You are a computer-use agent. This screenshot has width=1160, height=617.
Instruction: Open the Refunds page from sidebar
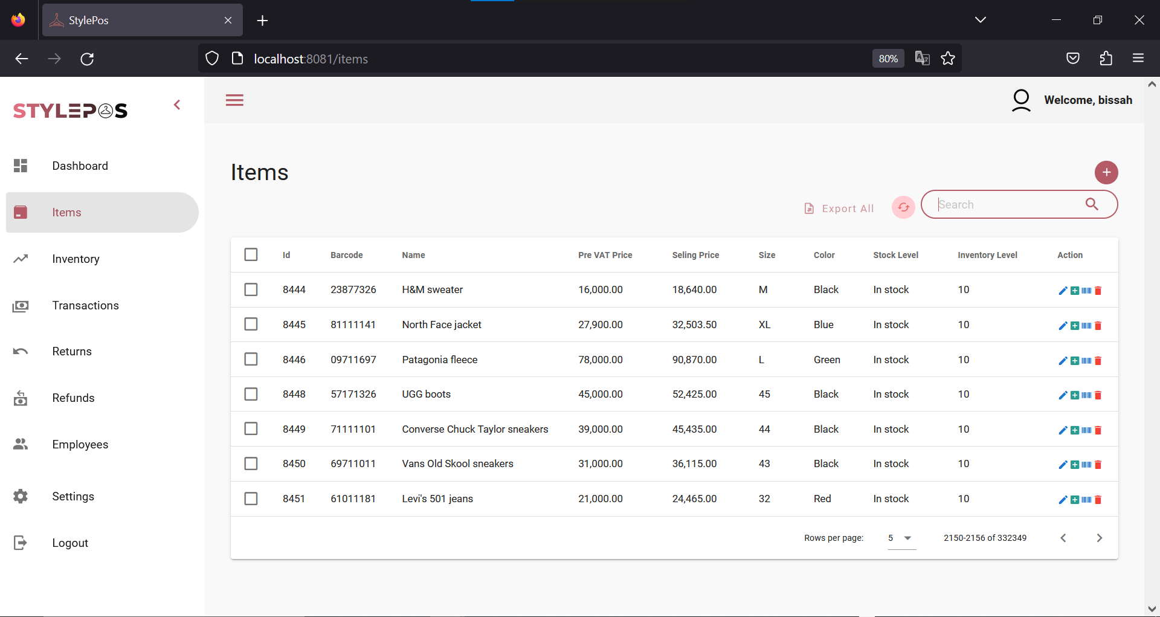tap(73, 398)
